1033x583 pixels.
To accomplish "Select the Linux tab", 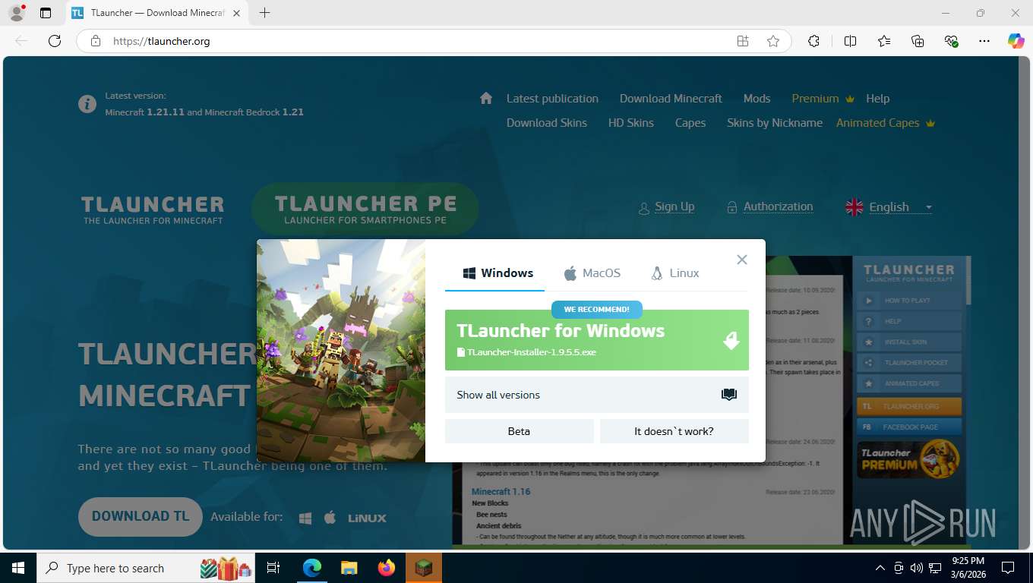I will 675,273.
